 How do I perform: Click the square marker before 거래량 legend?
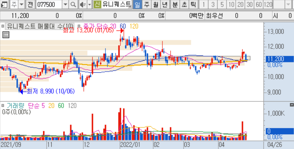(2, 106)
